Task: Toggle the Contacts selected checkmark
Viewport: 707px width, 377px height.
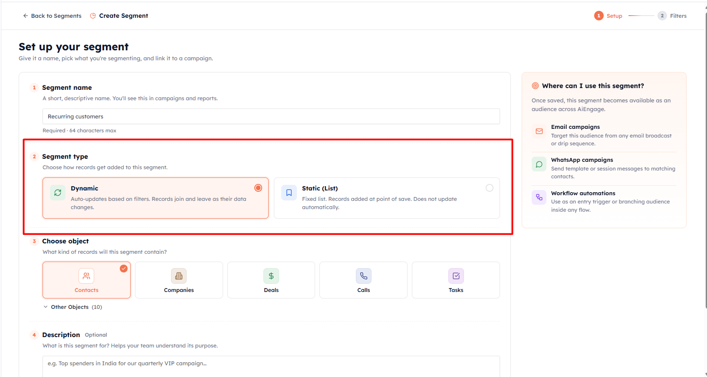Action: click(124, 269)
